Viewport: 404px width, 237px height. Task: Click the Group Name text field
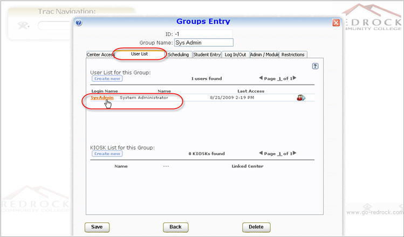tap(203, 43)
